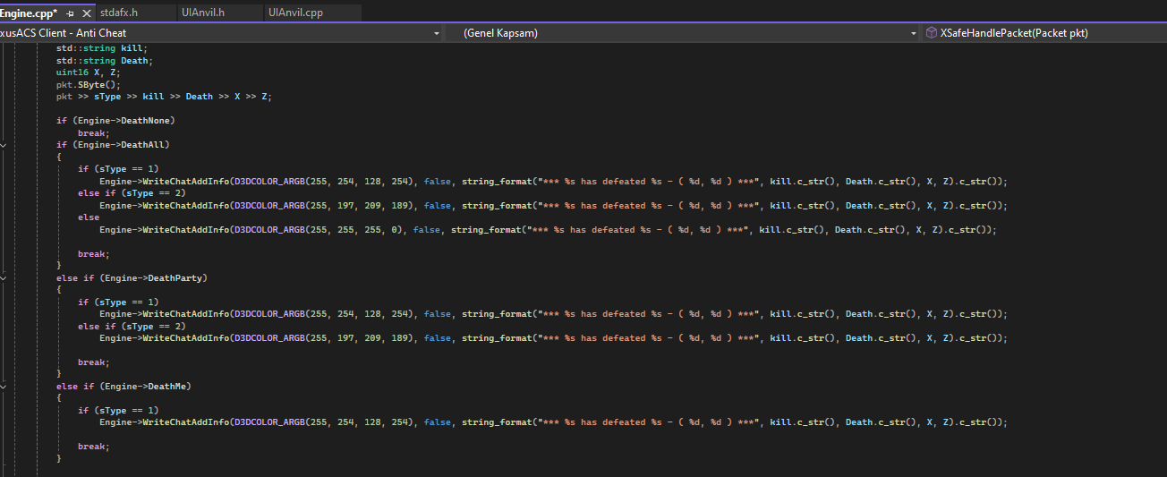The image size is (1167, 477).
Task: Click the break statement under DeathNone
Action: [x=93, y=132]
